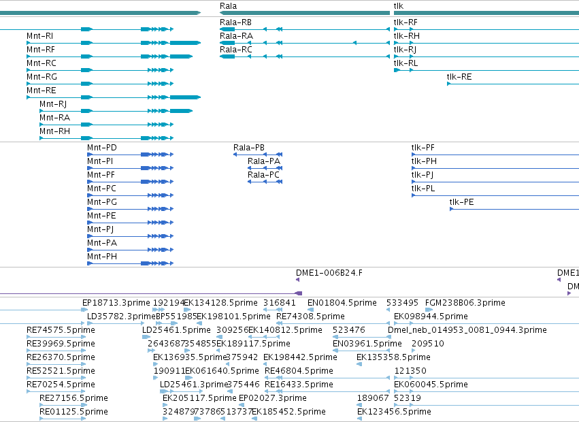Select the RE74575.5prime EST label

click(61, 330)
